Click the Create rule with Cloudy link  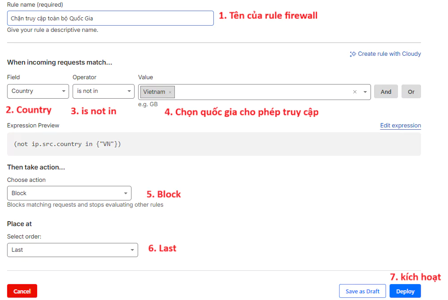click(x=389, y=54)
